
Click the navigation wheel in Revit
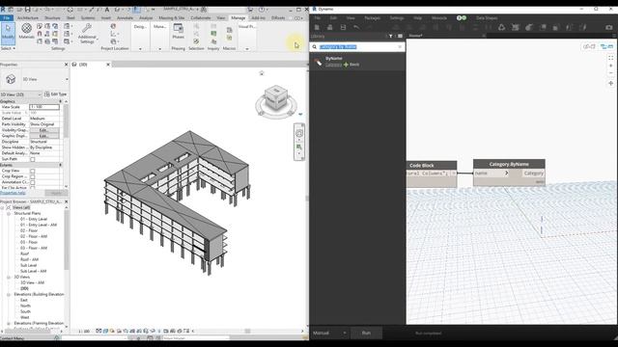(x=299, y=133)
